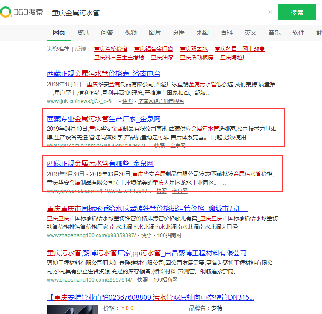Screen dimensions: 322x314
Task: Open the suggested search 重庆驾校价格
Action: pos(111,49)
